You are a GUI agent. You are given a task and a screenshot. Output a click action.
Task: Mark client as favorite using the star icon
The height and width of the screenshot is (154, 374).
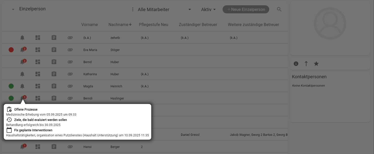click(316, 64)
